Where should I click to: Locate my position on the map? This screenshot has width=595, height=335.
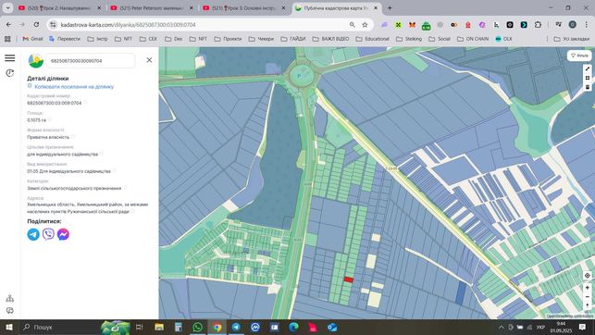(587, 276)
